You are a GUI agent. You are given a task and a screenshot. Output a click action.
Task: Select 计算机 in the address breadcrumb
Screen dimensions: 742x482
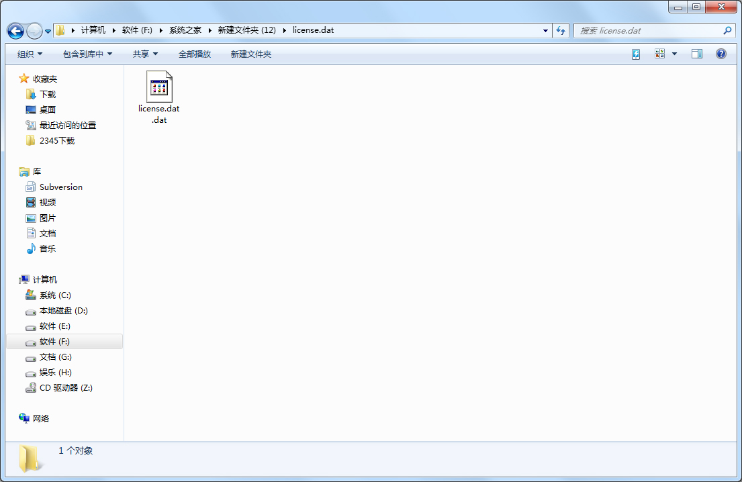93,30
